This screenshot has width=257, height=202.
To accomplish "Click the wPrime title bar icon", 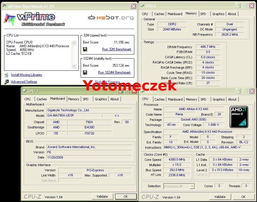I will click(5, 6).
